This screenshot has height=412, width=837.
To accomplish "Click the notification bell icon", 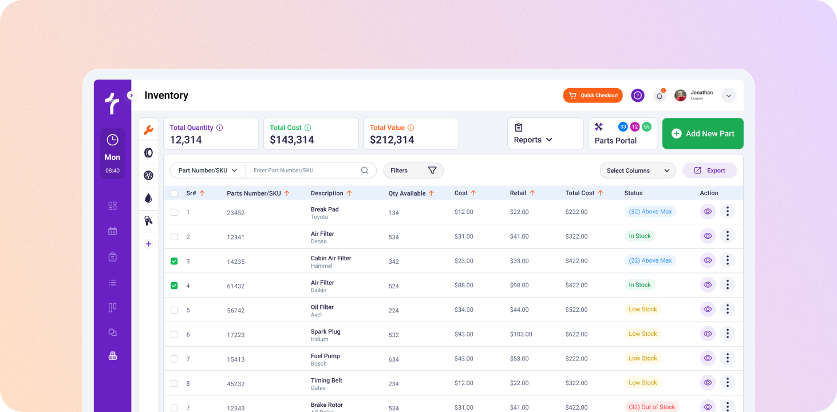I will pyautogui.click(x=660, y=96).
